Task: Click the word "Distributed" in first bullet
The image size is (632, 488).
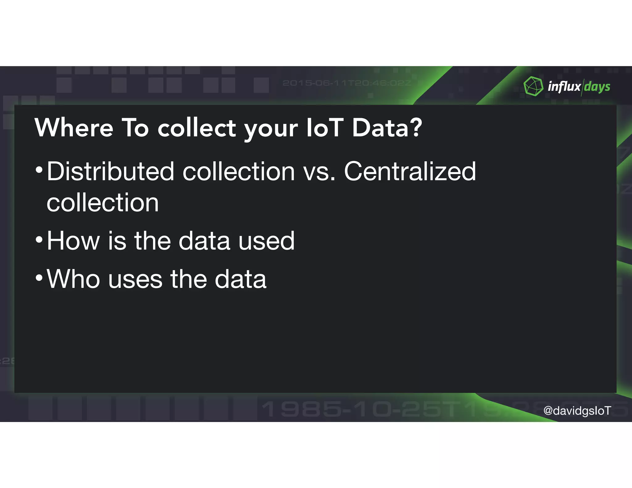Action: coord(110,172)
